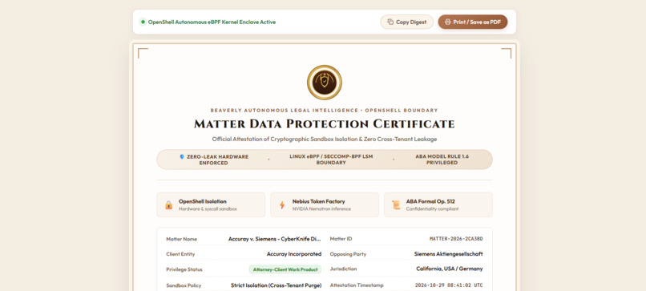Click the 'Privilege Status' field label

(x=184, y=269)
